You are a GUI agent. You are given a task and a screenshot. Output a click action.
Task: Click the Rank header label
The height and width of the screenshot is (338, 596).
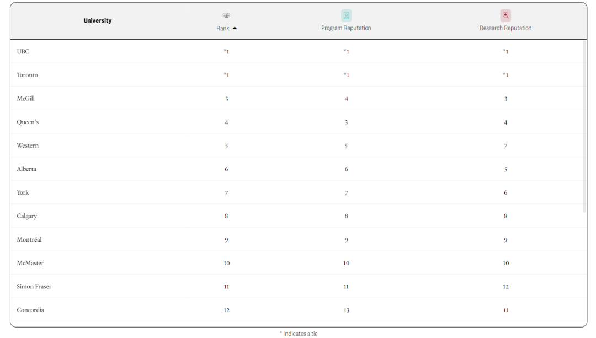222,28
